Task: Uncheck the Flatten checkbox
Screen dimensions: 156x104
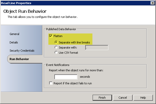Action: 51,36
